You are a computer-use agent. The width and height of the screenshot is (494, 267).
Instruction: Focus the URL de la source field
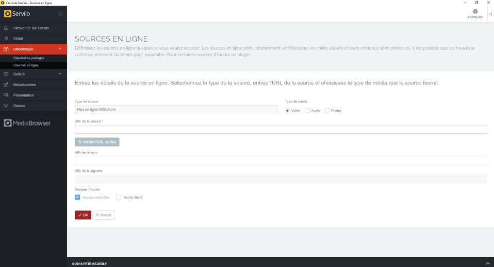coord(281,129)
